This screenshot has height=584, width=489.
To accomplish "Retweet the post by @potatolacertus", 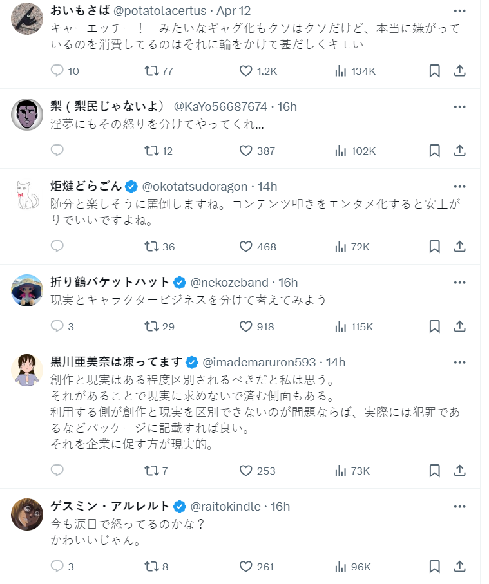I will click(152, 71).
